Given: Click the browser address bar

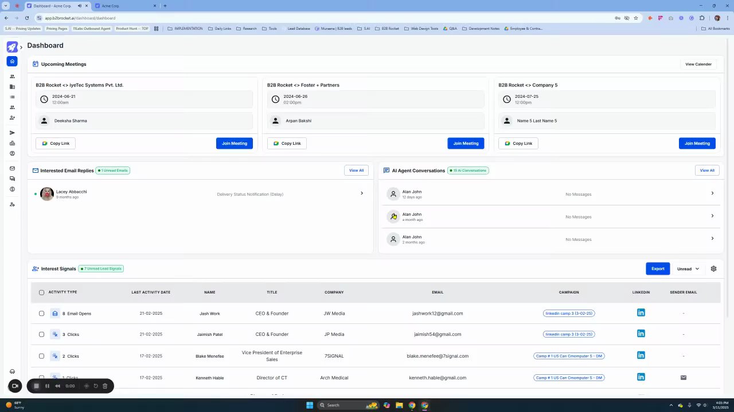Looking at the screenshot, I should [x=327, y=18].
